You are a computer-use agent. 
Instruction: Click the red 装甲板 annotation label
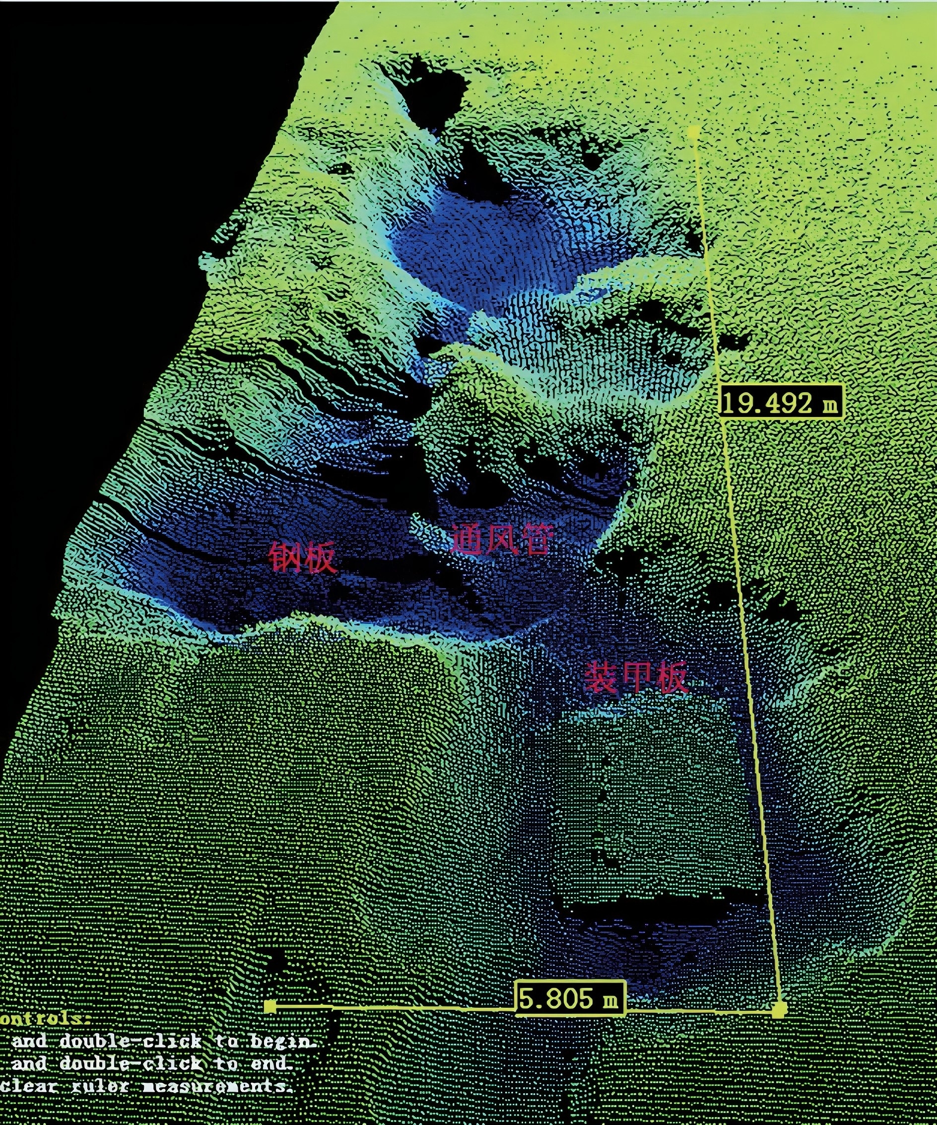tap(636, 679)
